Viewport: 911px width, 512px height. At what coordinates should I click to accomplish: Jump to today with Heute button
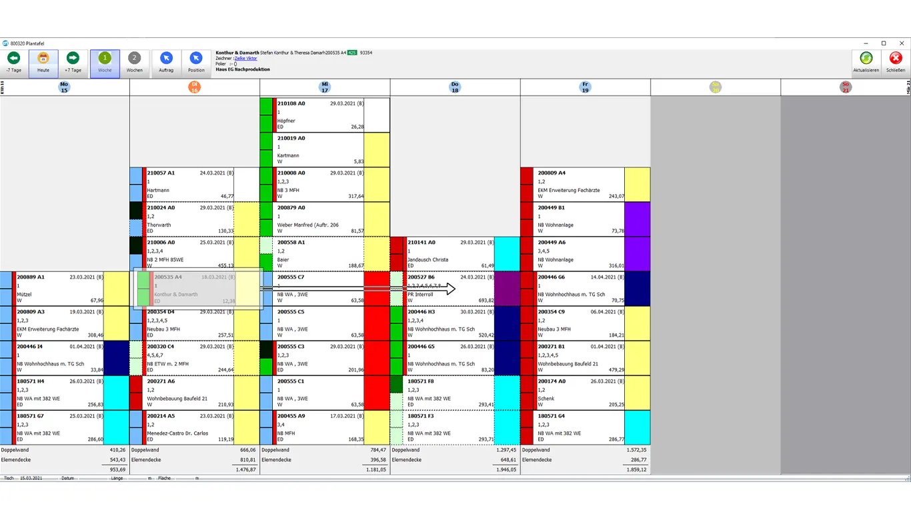click(x=43, y=63)
